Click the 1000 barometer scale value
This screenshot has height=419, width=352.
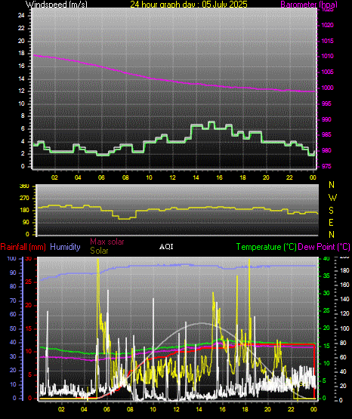point(327,88)
